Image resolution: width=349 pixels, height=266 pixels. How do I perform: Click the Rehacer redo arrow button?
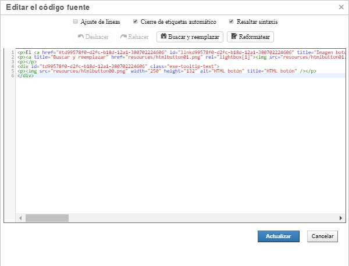click(x=134, y=37)
